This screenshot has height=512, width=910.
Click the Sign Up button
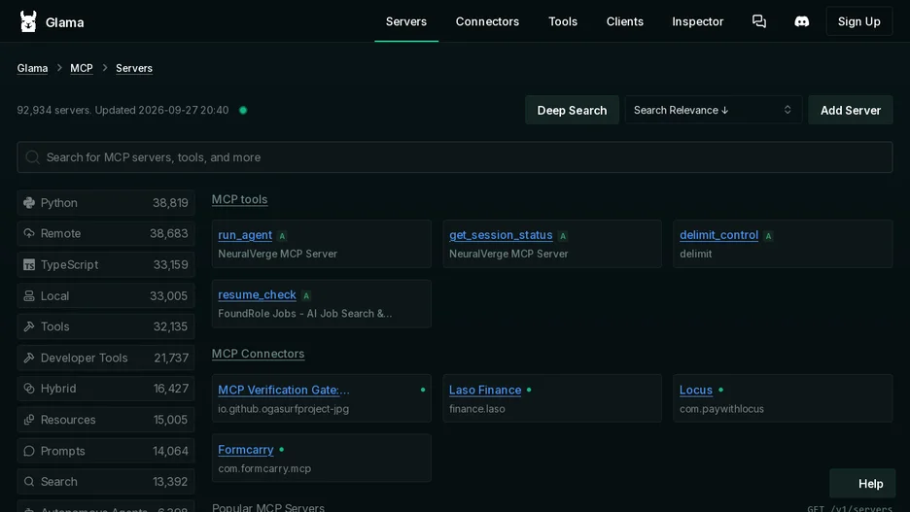pos(858,21)
